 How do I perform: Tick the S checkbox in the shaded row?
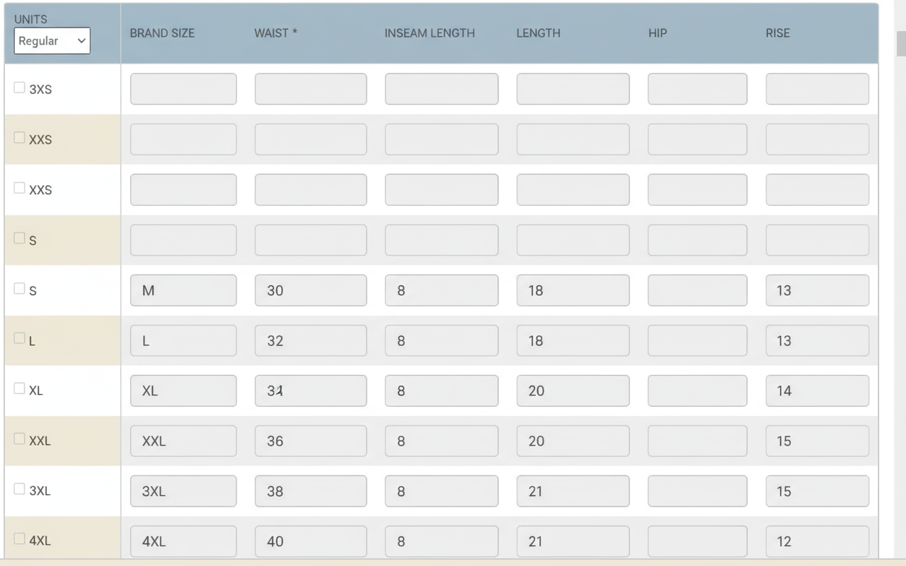point(20,238)
